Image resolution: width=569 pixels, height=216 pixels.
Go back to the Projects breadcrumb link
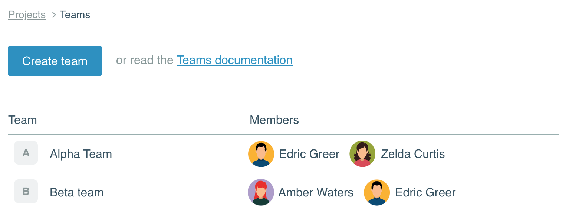click(x=27, y=15)
